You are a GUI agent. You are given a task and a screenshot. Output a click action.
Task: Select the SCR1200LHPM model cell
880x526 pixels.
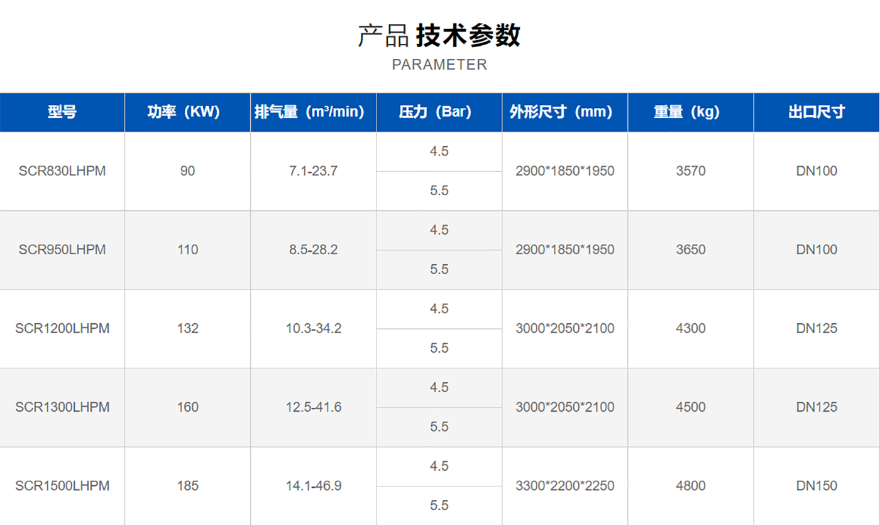(x=62, y=328)
